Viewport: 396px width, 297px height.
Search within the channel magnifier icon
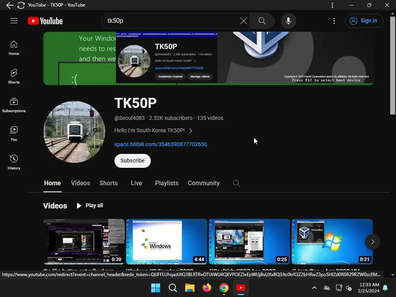tap(236, 183)
